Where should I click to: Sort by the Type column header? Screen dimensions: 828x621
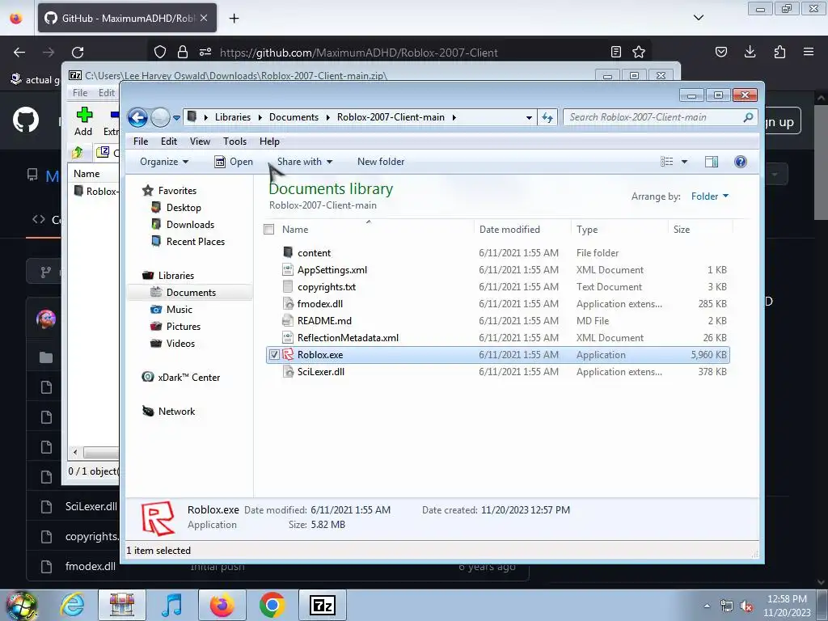coord(587,229)
